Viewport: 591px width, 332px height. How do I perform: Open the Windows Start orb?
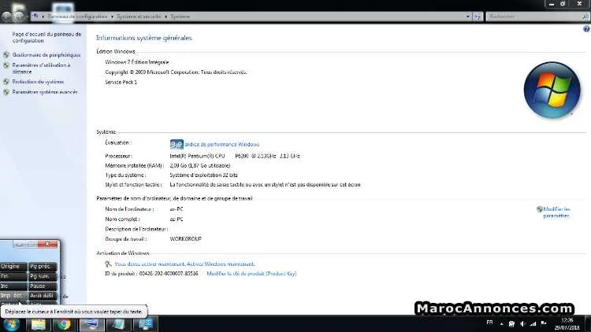pyautogui.click(x=12, y=324)
